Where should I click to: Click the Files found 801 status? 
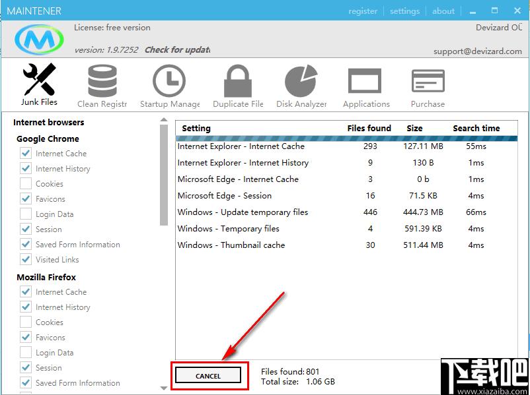290,371
